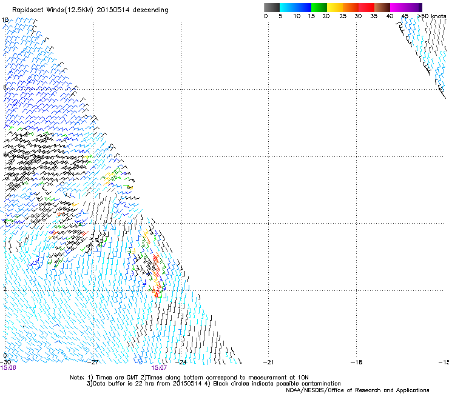Viewport: 449px width, 394px height.
Task: Click the NOAA/NESDIS credit text
Action: [357, 390]
